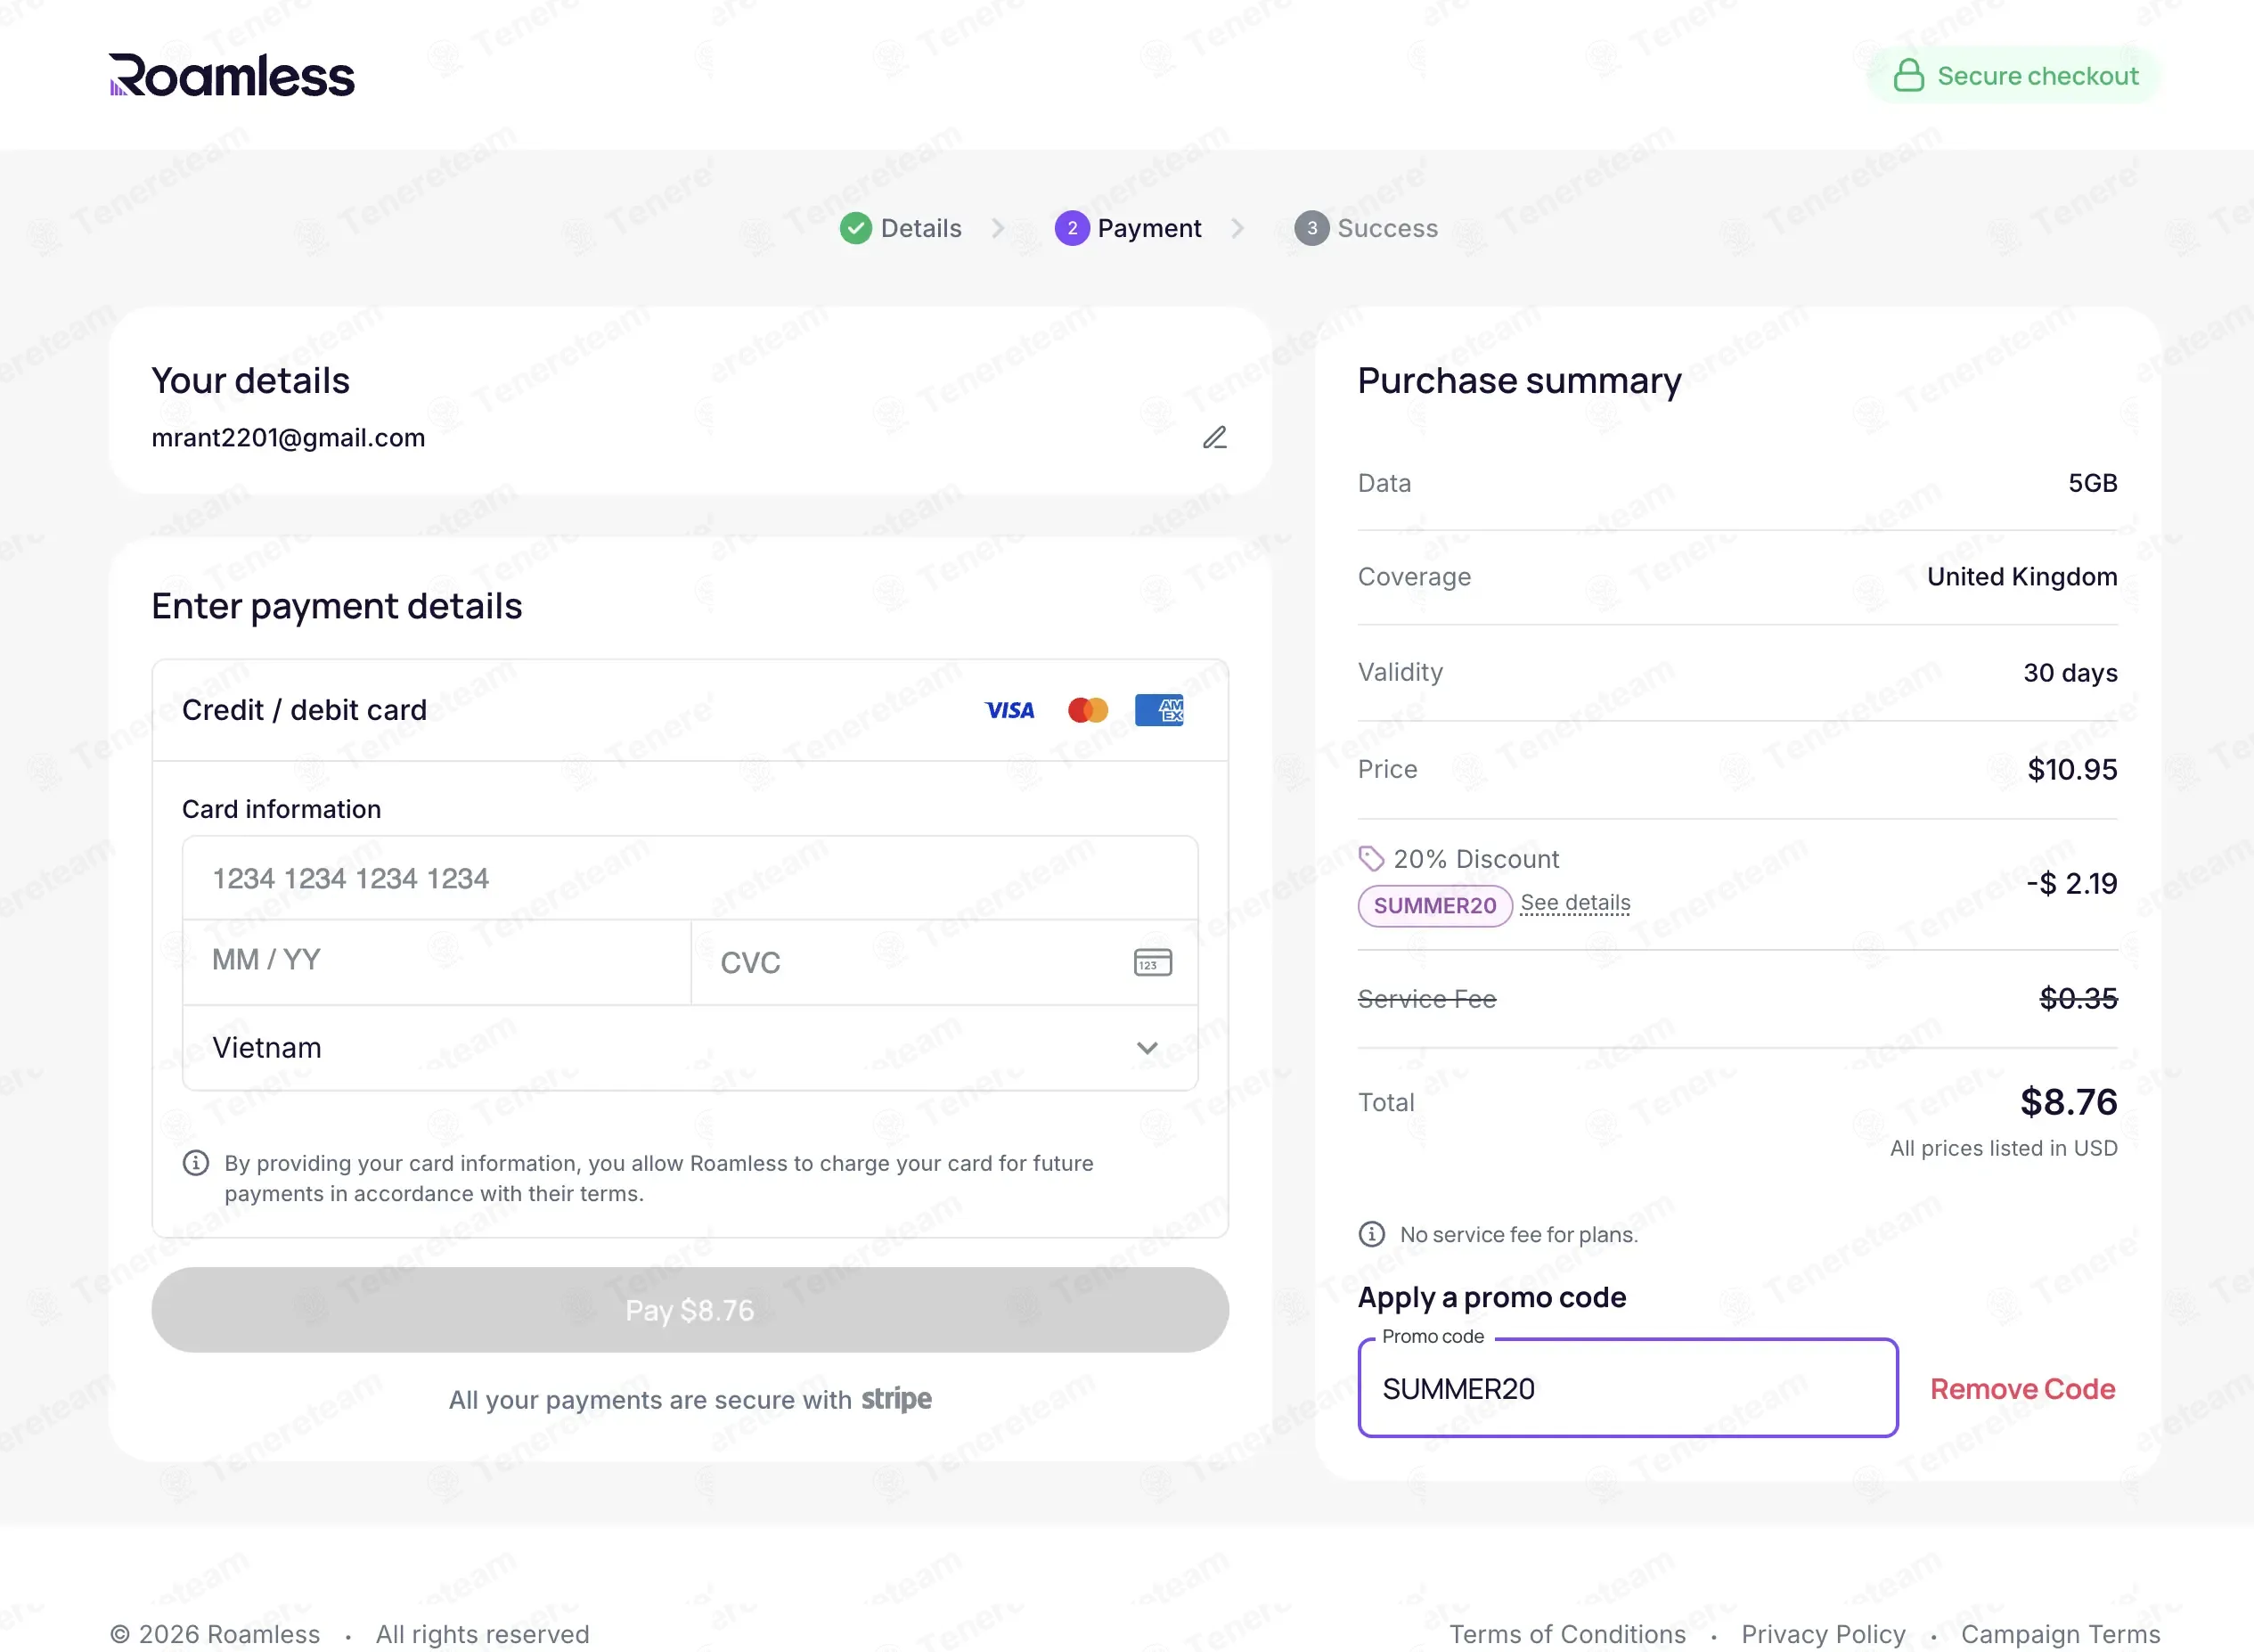
Task: Click the Secure checkout badge text
Action: [x=2038, y=76]
